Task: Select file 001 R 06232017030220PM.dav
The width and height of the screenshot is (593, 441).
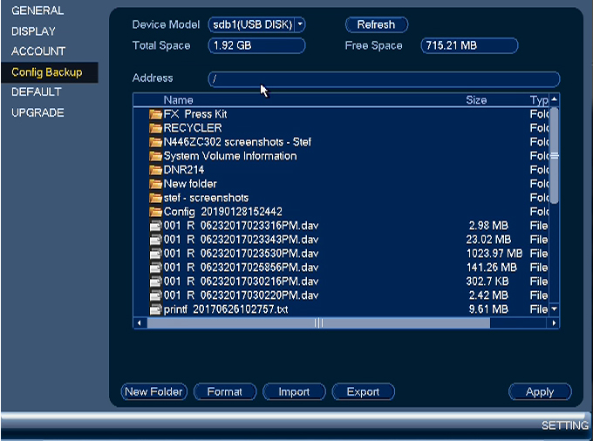Action: click(241, 295)
